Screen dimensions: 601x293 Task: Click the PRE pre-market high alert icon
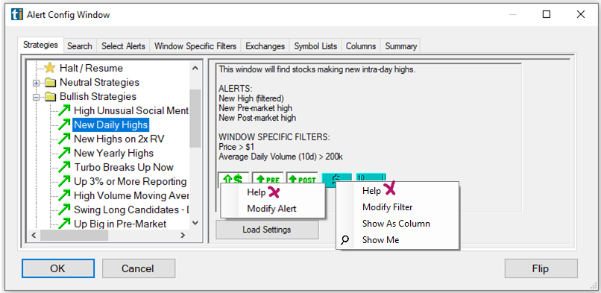268,178
